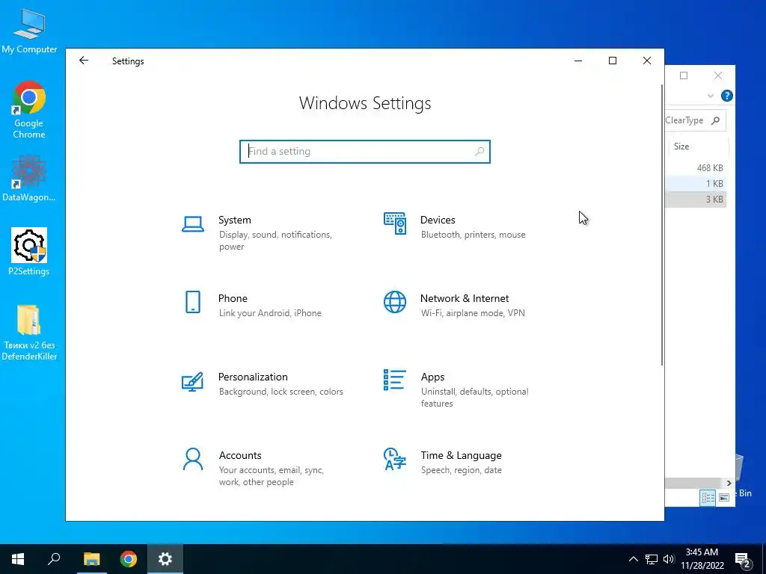Open Time & Language heading
This screenshot has width=766, height=574.
tap(461, 455)
